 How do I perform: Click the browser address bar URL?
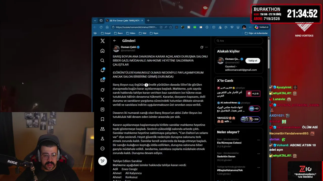click(136, 27)
